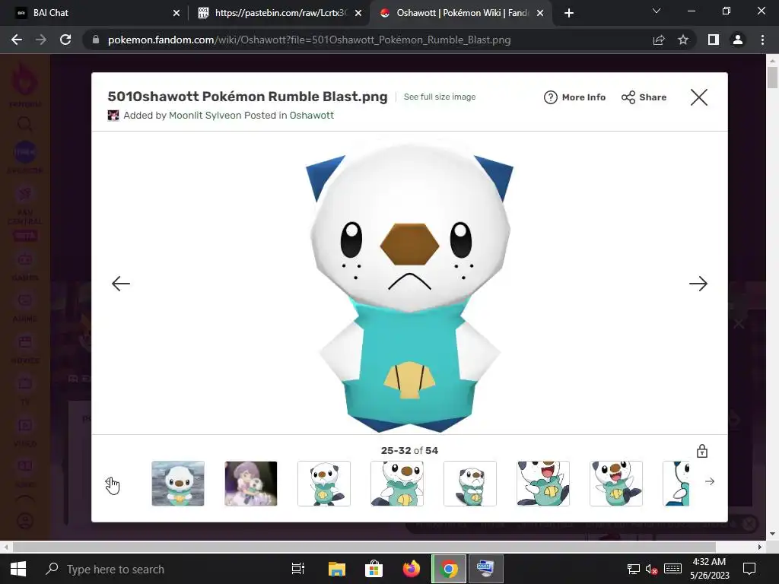
Task: Open the Chrome profile menu
Action: [738, 40]
